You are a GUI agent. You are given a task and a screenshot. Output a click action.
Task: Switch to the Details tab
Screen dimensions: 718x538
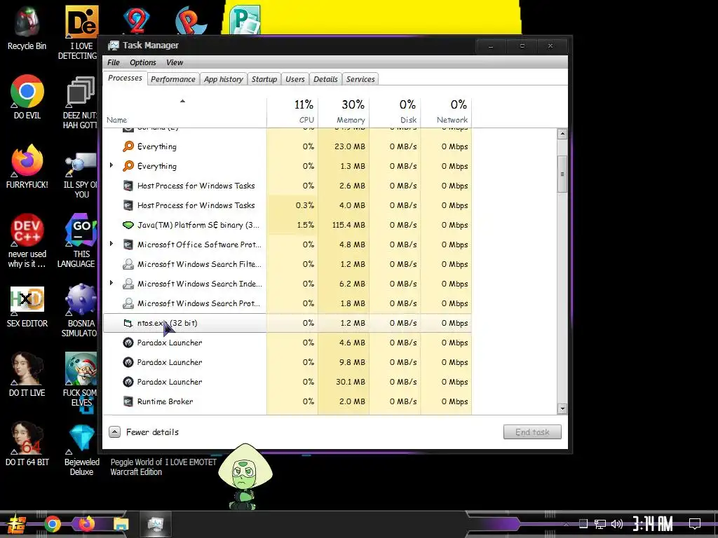pos(325,79)
